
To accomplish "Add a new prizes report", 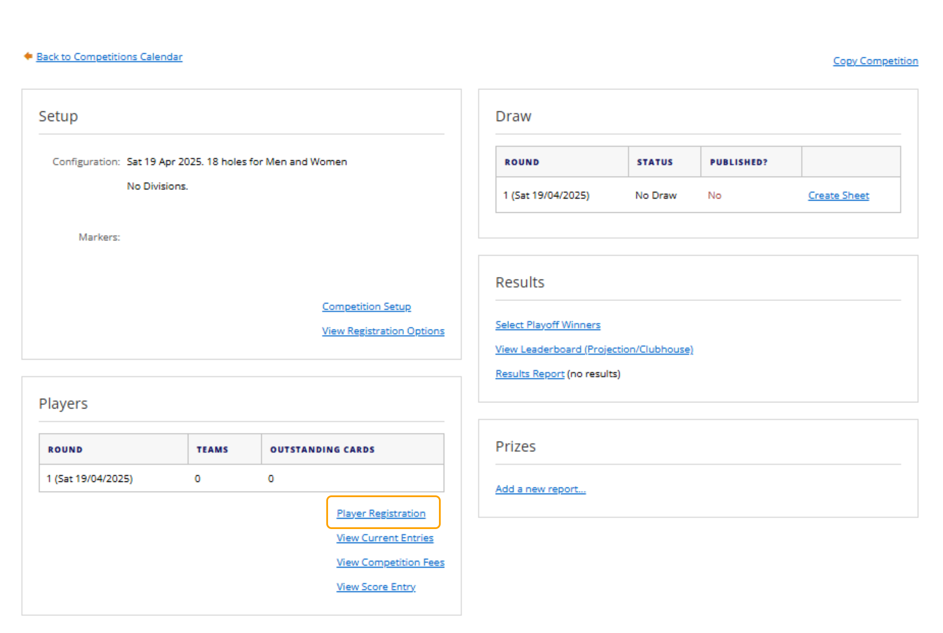I will tap(540, 489).
